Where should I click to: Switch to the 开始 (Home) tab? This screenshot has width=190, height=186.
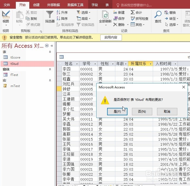point(22,5)
